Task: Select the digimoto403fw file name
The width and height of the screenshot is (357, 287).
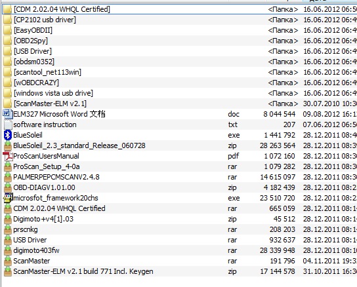Action: pos(36,250)
